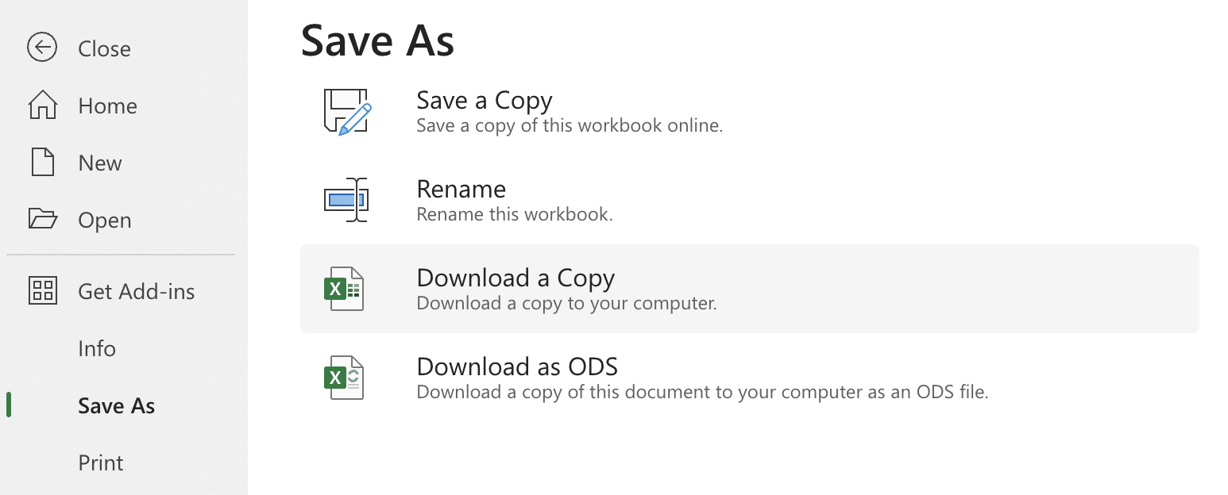Go to Print in the sidebar

[101, 463]
